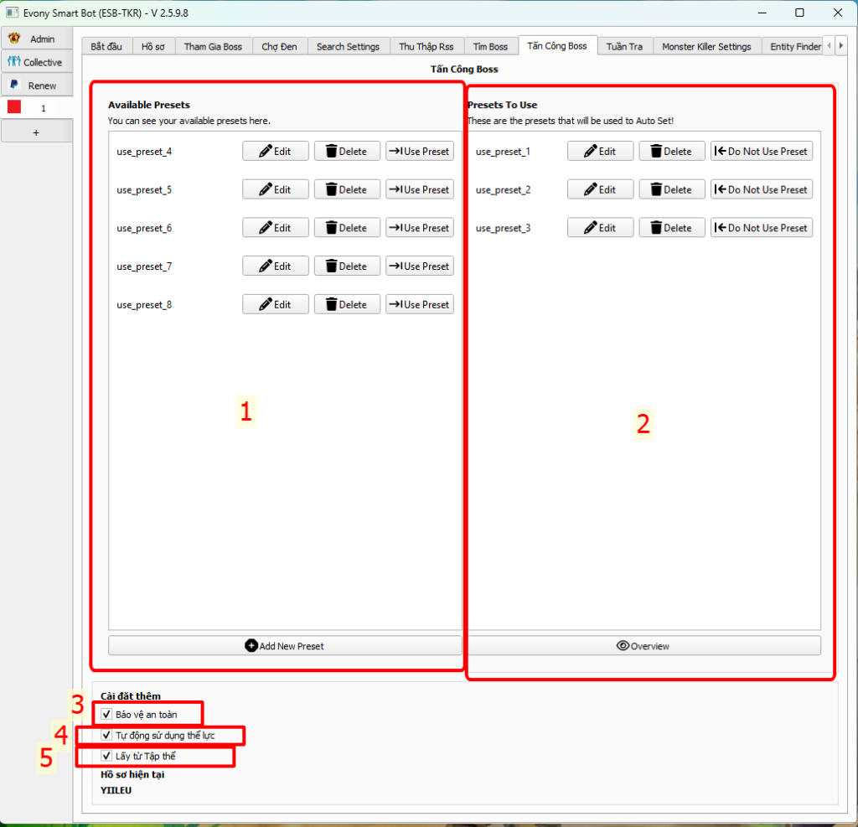Delete use_preset_2 from Presets To Use

pyautogui.click(x=672, y=190)
